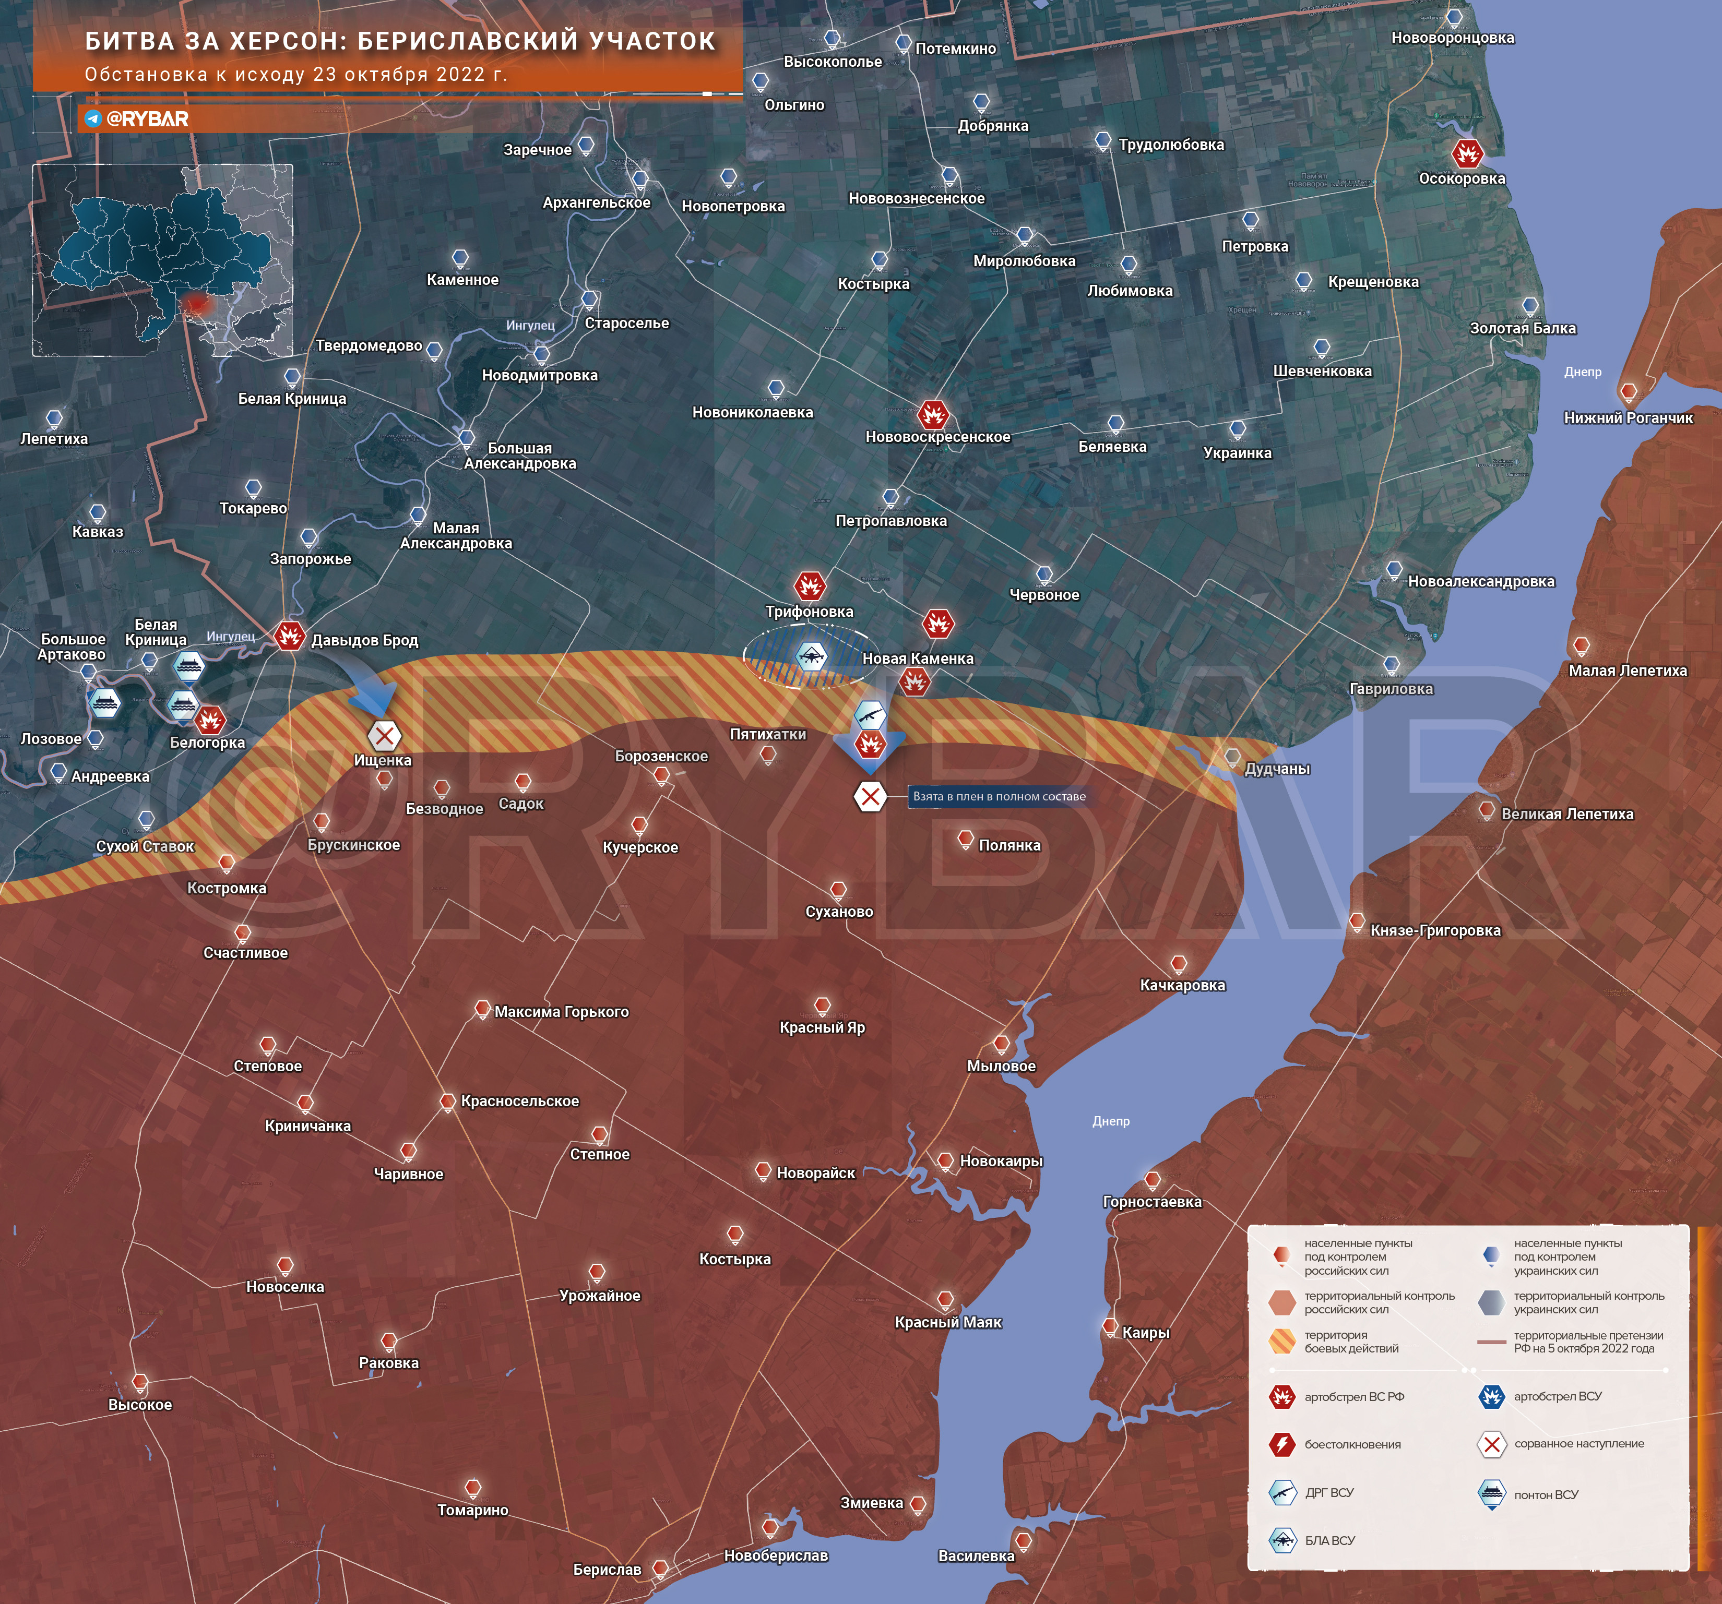Click the 'Взята в плен в полном составе' label
The image size is (1722, 1604).
(999, 796)
